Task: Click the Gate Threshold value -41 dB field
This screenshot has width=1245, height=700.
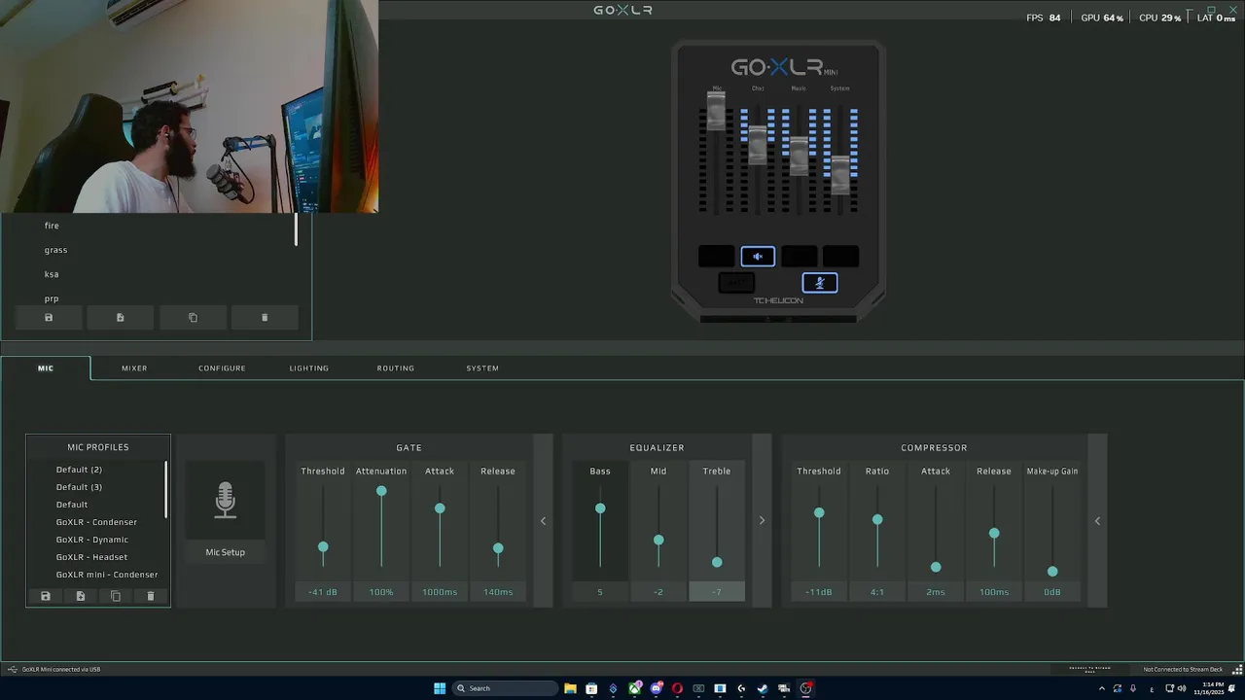Action: coord(323,592)
